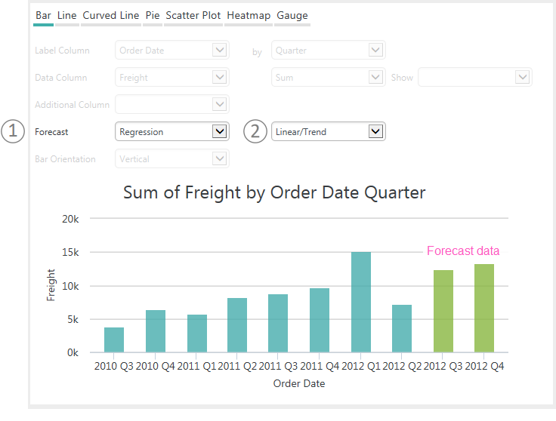
Task: Open the Curved Line tab
Action: coord(110,16)
